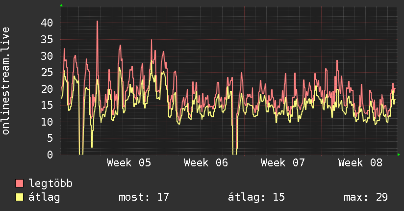Screen dimensions: 404x211
Task: Click the 30 y-axis tick label
Action: point(47,56)
